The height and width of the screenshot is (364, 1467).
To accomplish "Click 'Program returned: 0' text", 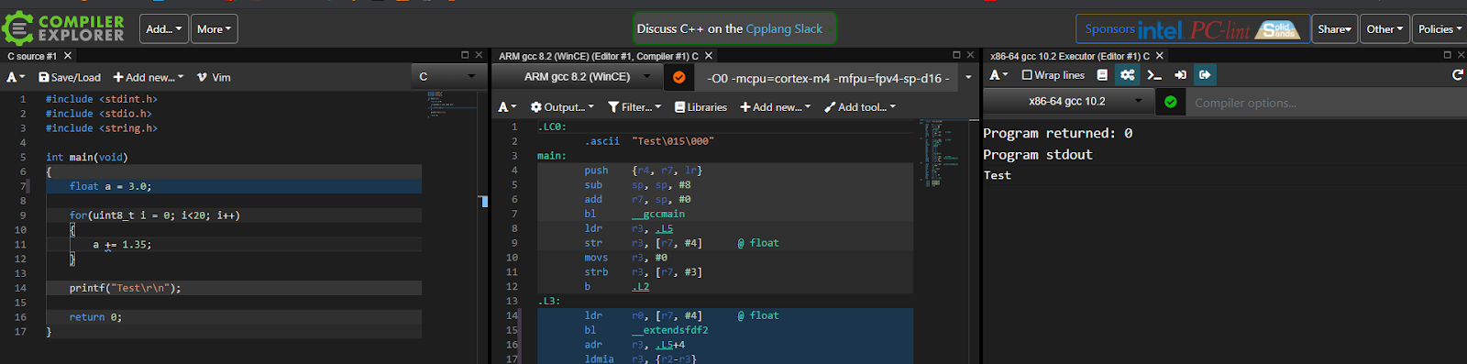I will point(1058,133).
